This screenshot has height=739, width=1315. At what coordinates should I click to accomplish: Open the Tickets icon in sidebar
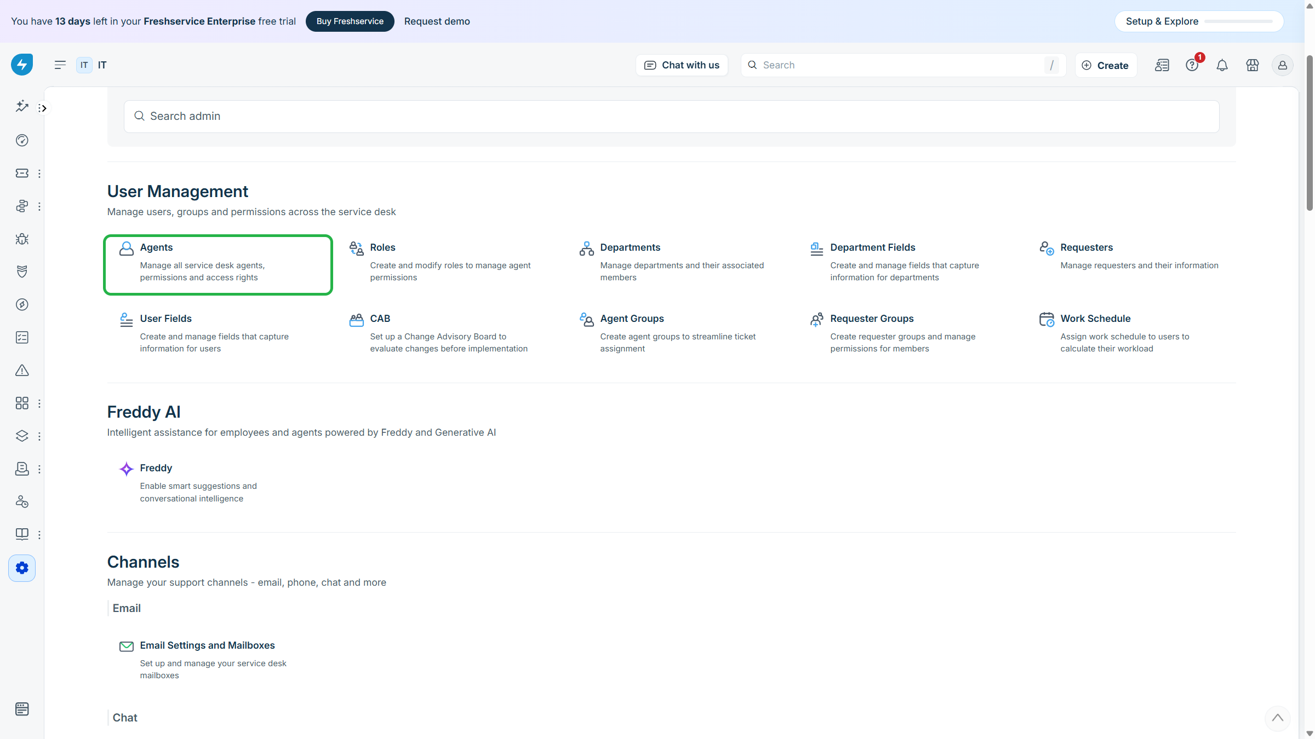22,173
